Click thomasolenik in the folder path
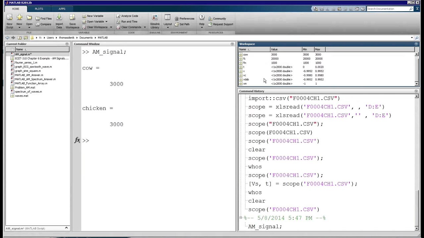 (x=67, y=38)
